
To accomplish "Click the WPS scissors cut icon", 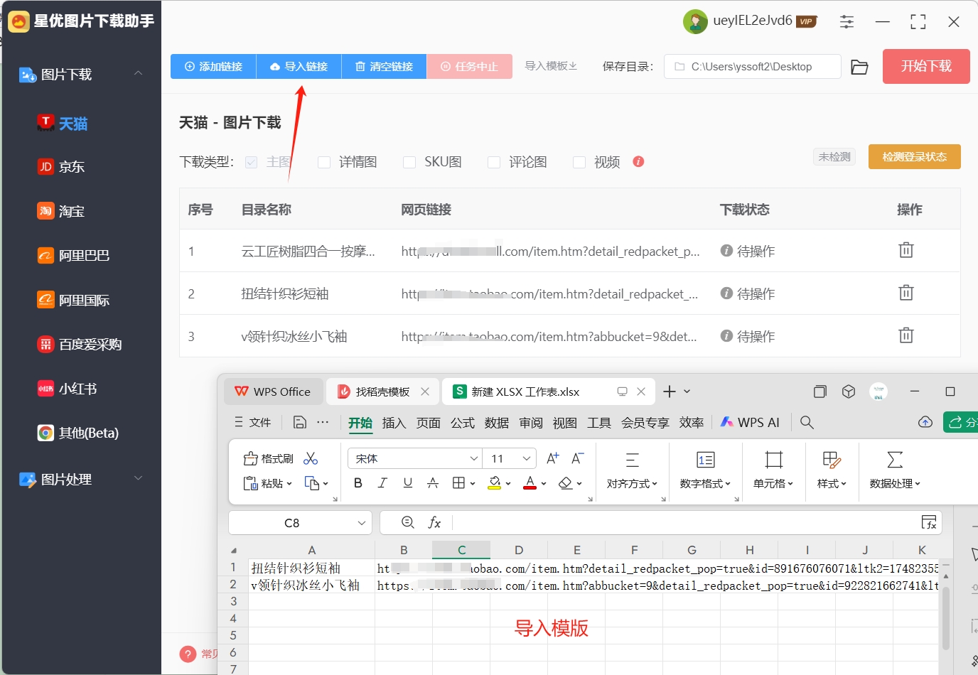I will pos(311,458).
